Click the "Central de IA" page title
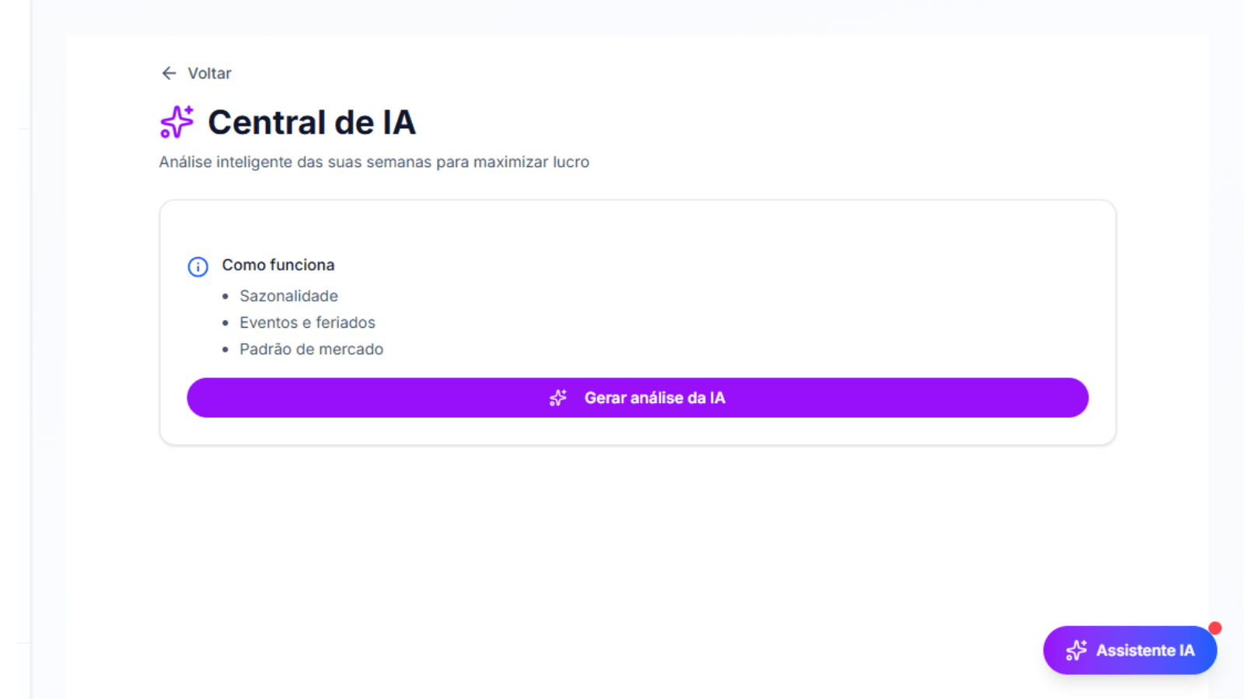Image resolution: width=1244 pixels, height=699 pixels. (311, 122)
